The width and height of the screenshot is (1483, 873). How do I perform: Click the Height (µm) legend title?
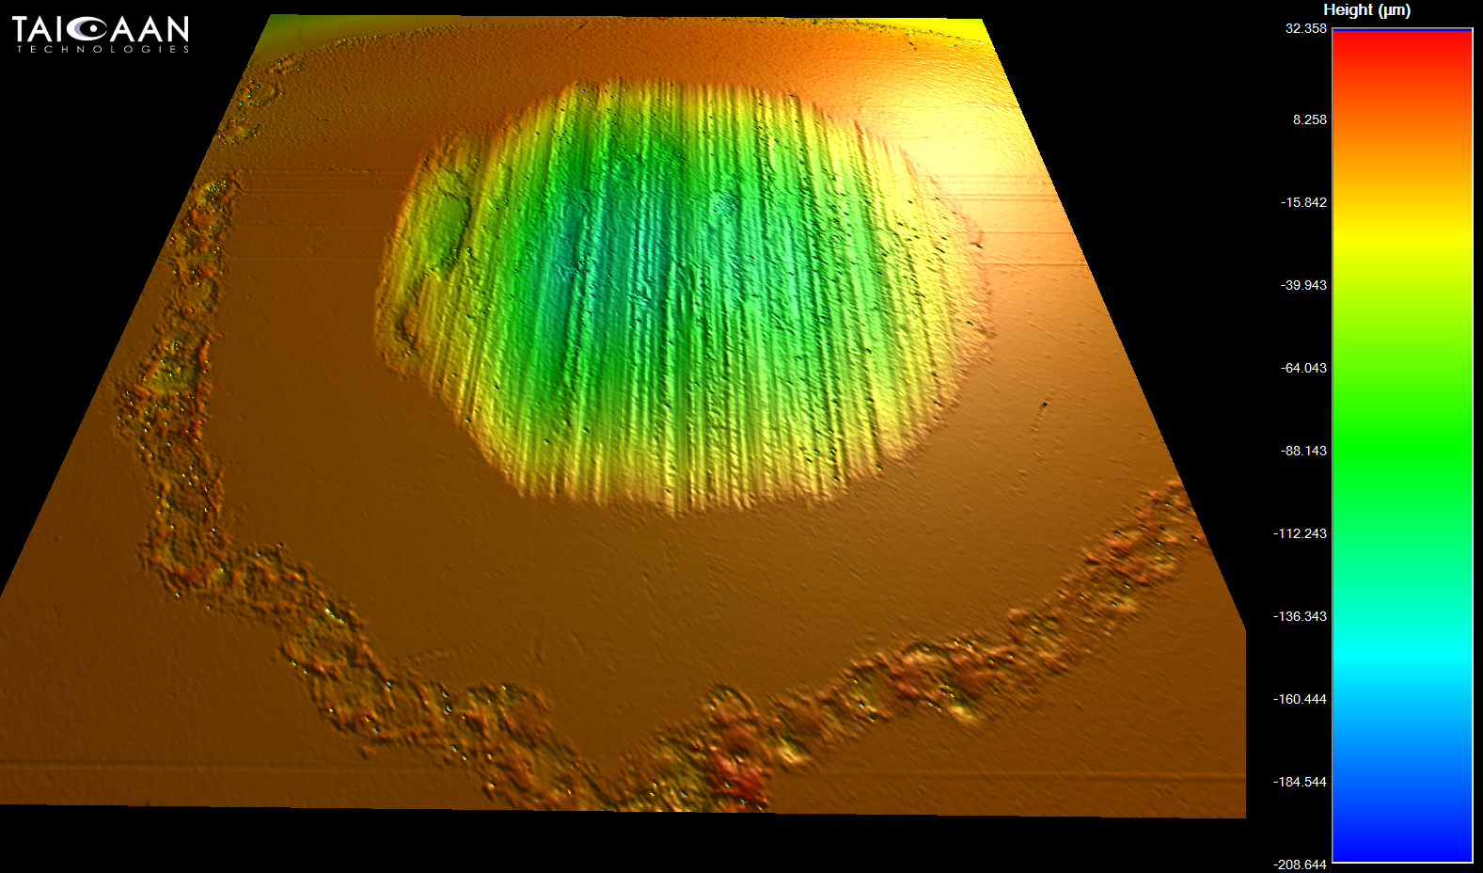pyautogui.click(x=1366, y=10)
